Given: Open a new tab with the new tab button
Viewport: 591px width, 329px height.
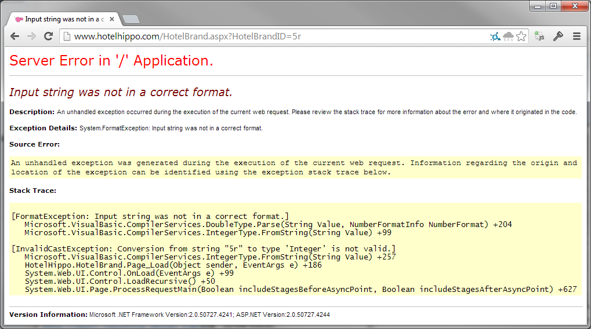Looking at the screenshot, I should pyautogui.click(x=131, y=19).
